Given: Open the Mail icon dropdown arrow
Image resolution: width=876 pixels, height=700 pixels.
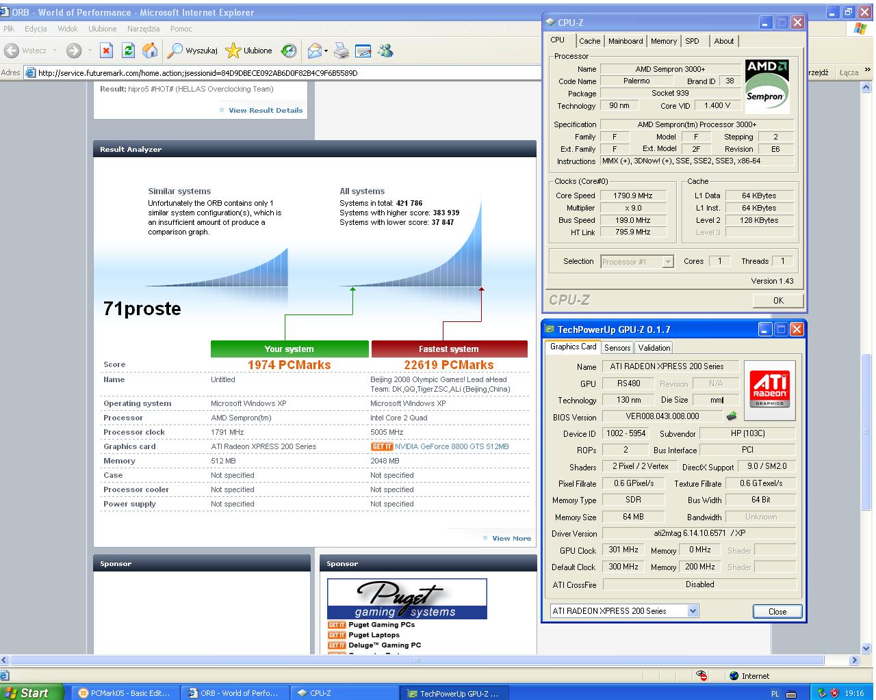Looking at the screenshot, I should pyautogui.click(x=326, y=51).
